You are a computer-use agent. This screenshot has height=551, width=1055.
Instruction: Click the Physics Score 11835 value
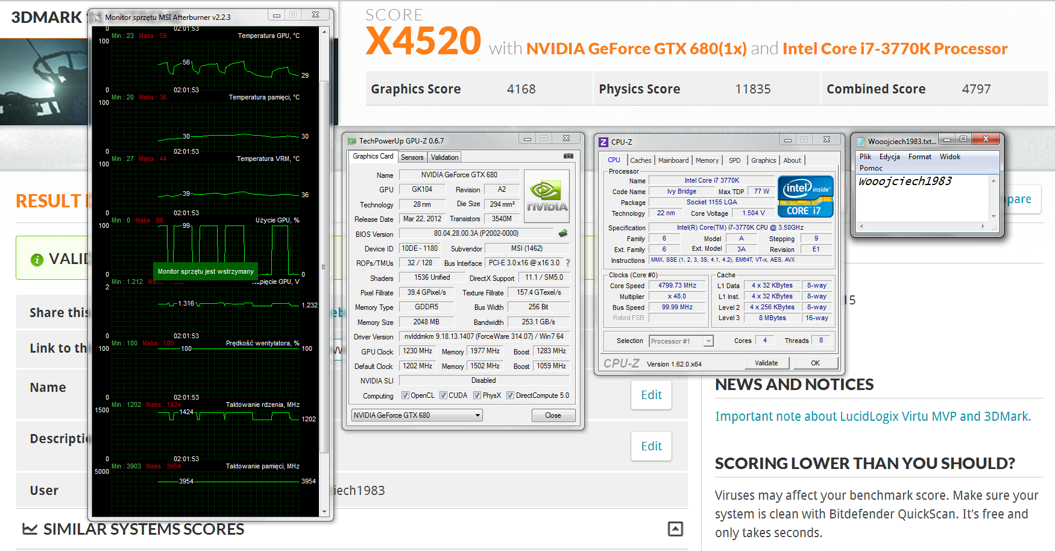[x=753, y=89]
